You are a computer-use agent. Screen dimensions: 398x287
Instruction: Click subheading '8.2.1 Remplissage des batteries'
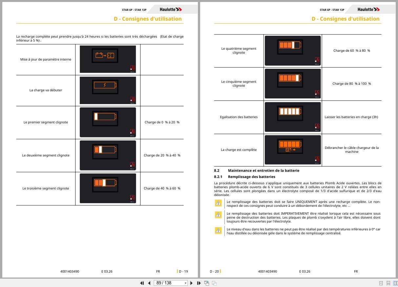point(245,177)
